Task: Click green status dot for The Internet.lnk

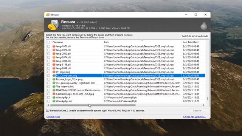Action: [54, 87]
